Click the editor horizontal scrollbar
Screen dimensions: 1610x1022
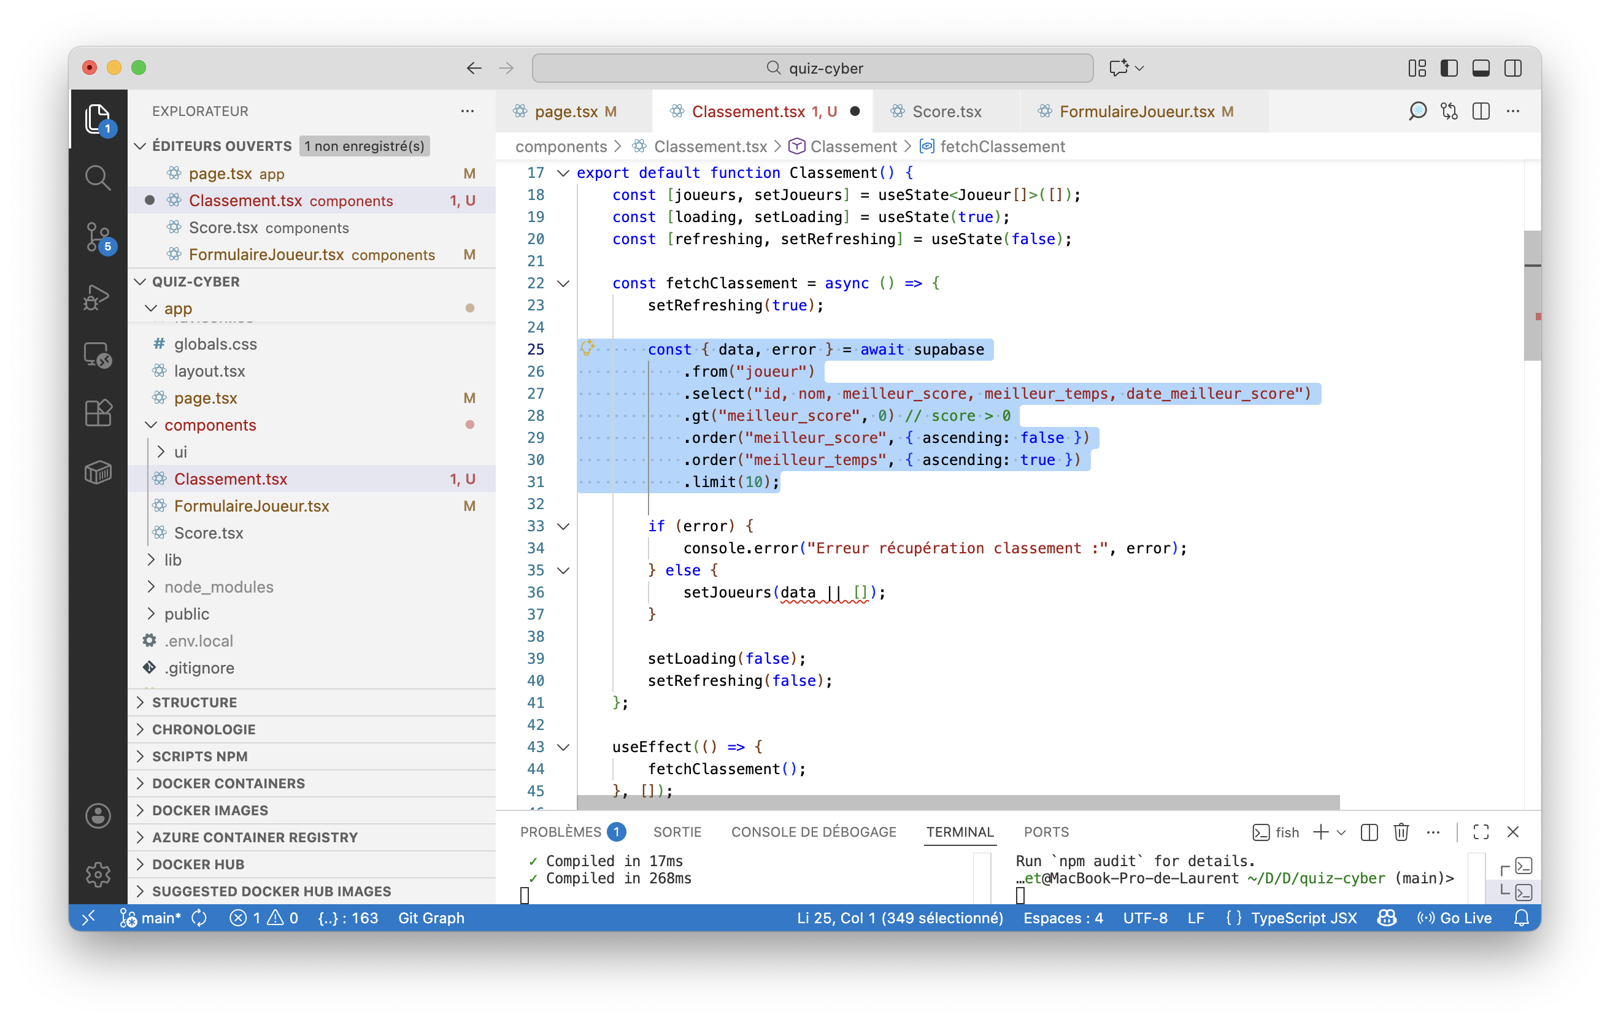pyautogui.click(x=957, y=801)
